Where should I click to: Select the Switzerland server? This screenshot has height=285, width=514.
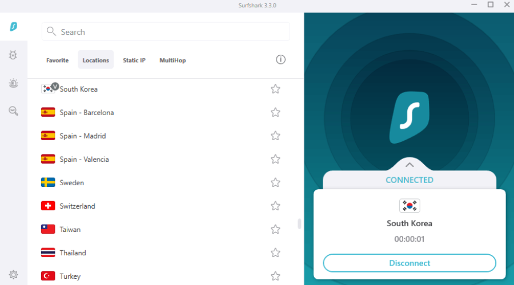(x=78, y=206)
